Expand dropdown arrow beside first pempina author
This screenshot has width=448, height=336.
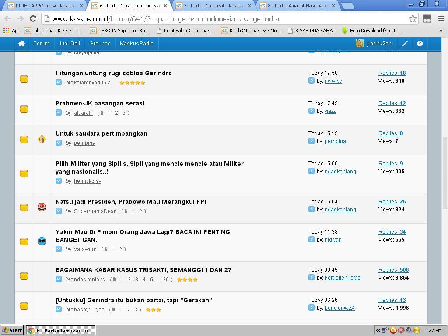[59, 143]
